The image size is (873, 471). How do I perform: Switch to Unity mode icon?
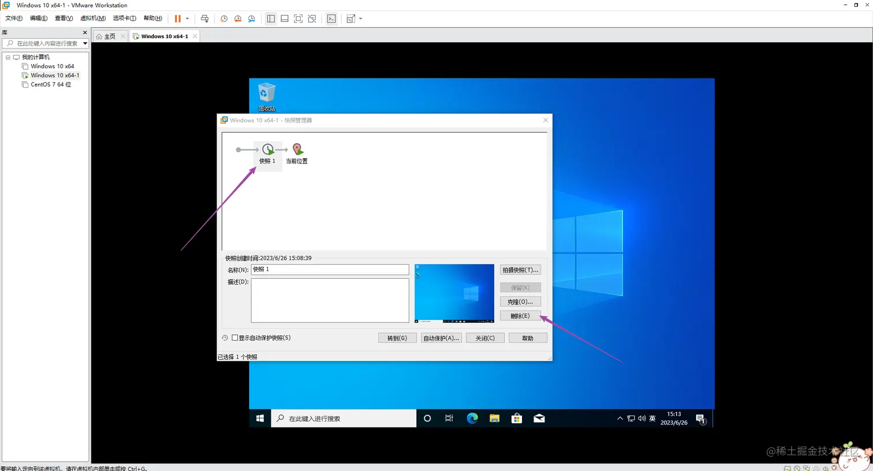312,18
